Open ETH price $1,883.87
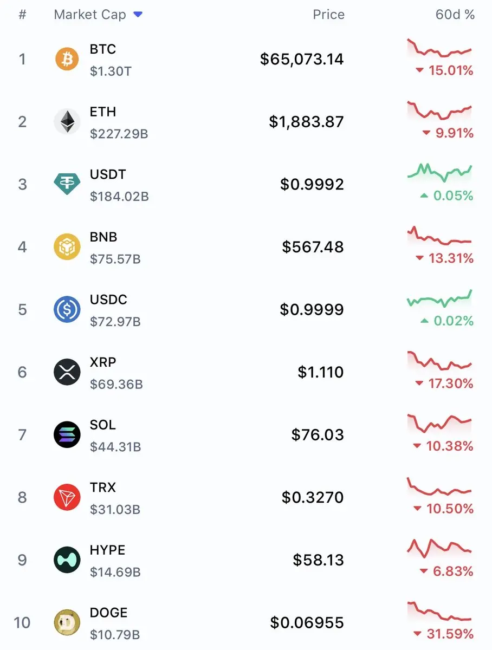The image size is (492, 650). click(307, 121)
